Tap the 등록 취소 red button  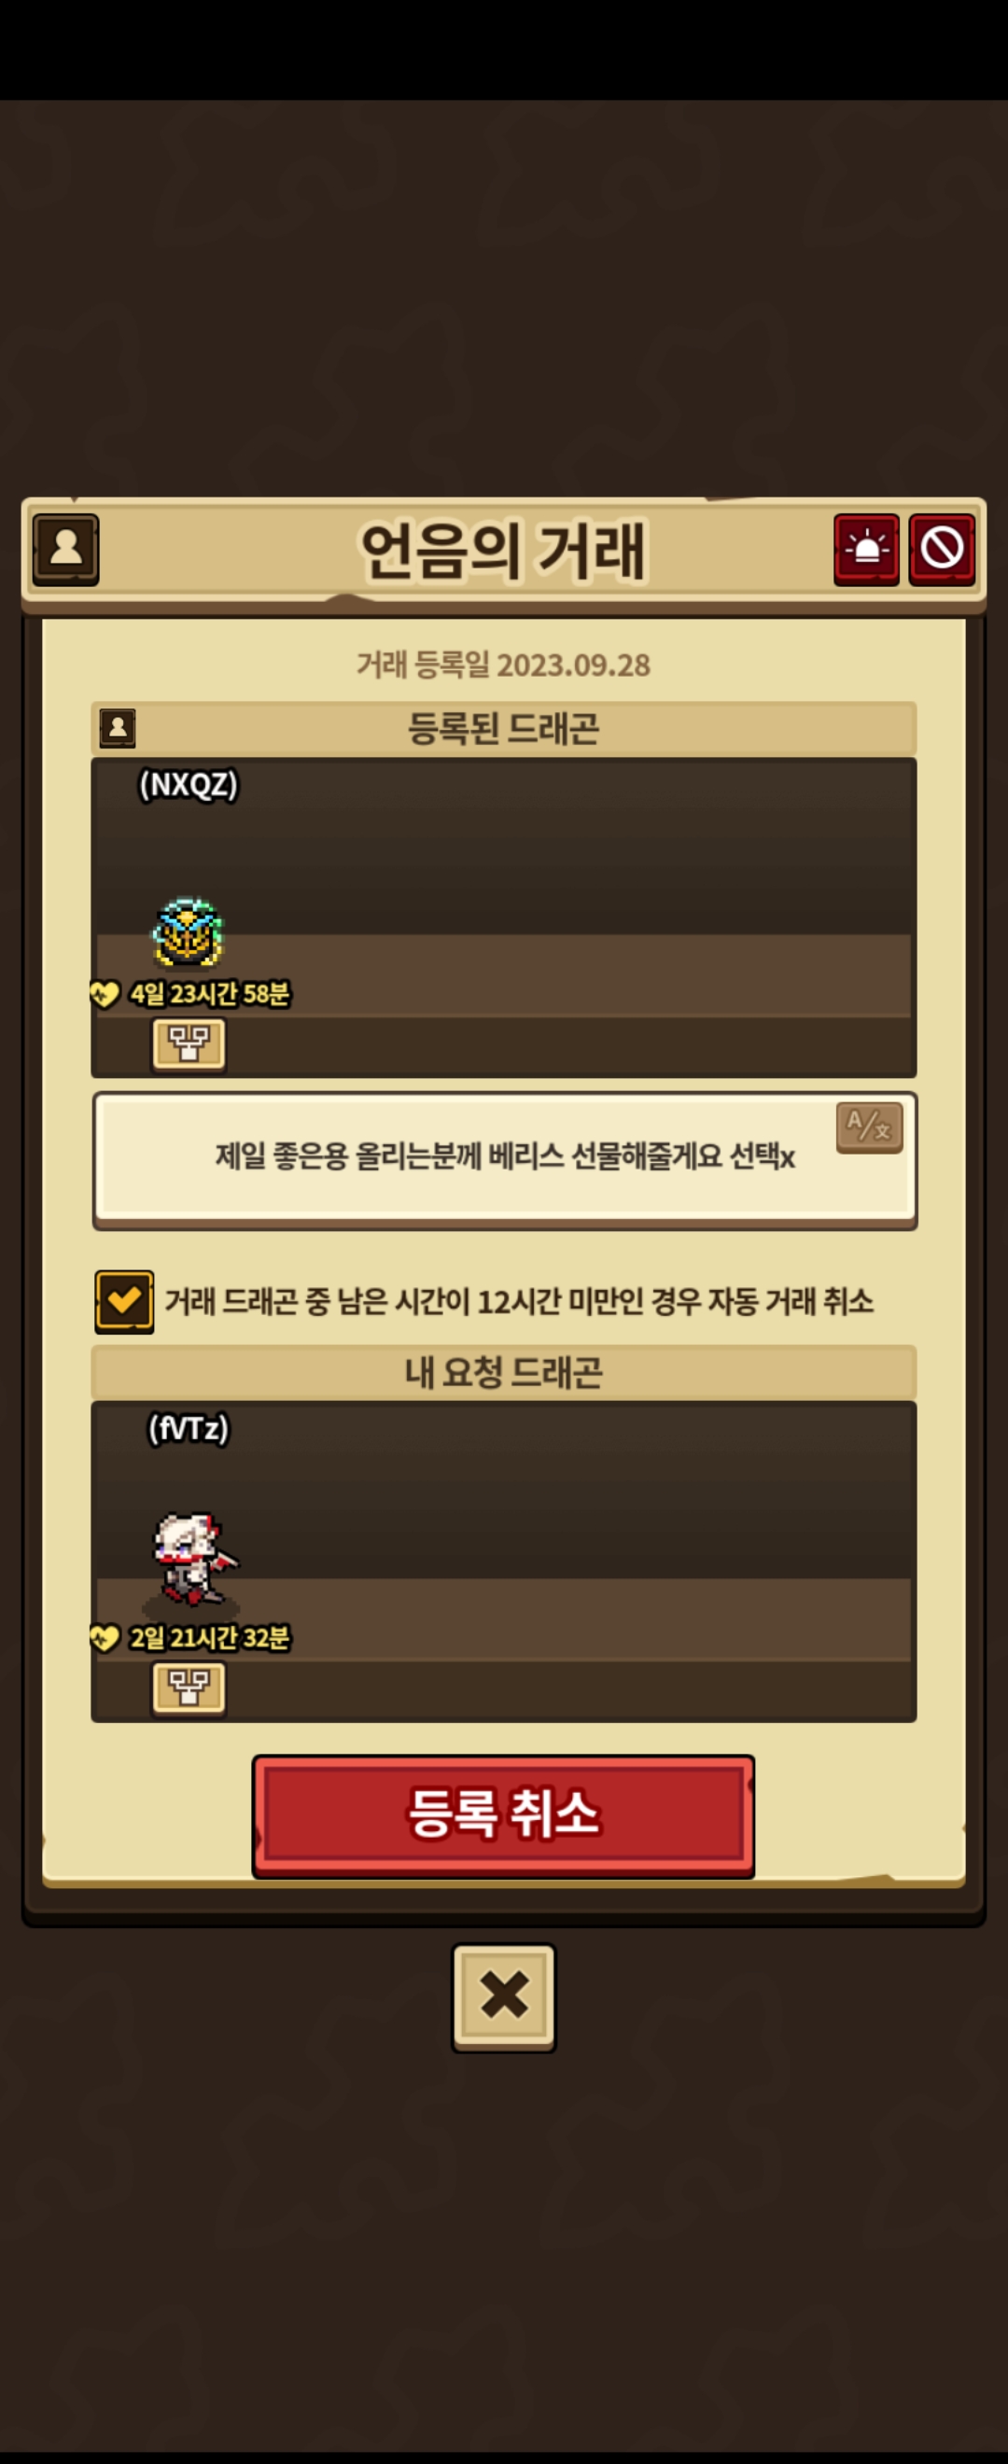503,1814
